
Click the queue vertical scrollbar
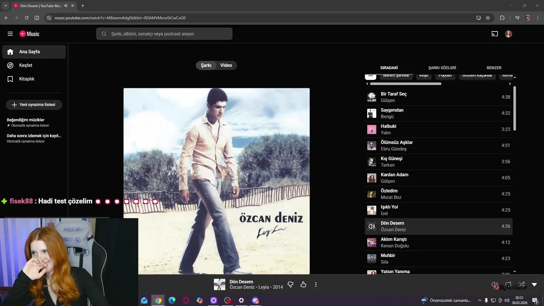tap(515, 108)
